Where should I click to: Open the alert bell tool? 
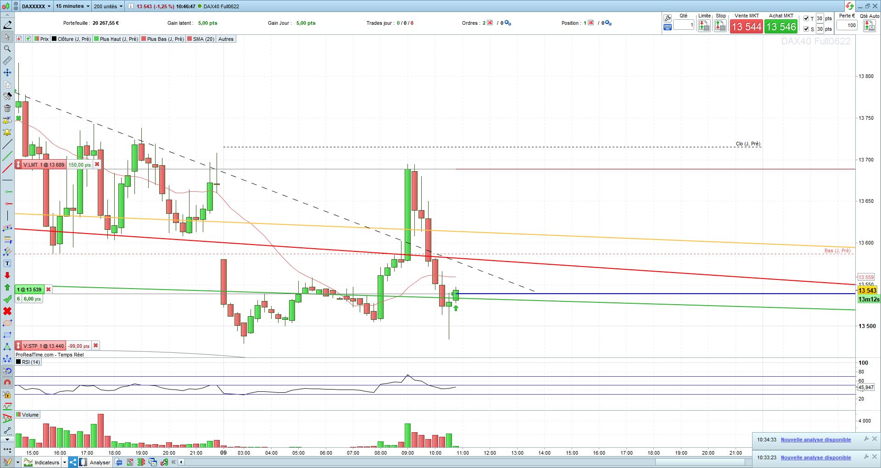[7, 133]
